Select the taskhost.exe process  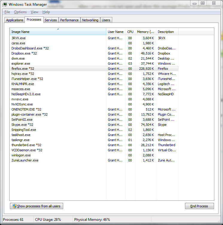[94, 135]
